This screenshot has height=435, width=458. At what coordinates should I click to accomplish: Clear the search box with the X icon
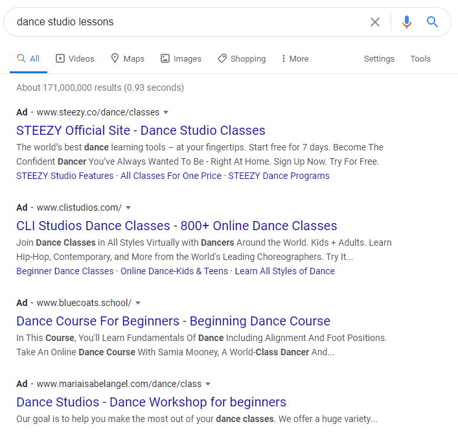(x=374, y=22)
